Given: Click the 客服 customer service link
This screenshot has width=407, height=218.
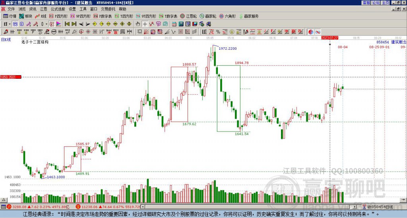Looking at the screenshot, I should (366, 3).
